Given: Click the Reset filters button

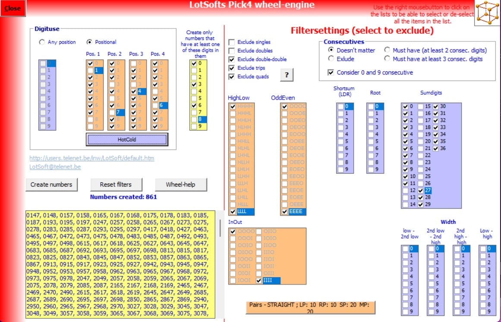Looking at the screenshot, I should point(116,184).
